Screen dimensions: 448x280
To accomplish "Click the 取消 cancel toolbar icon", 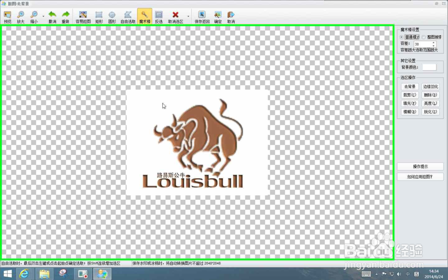I will pos(231,17).
